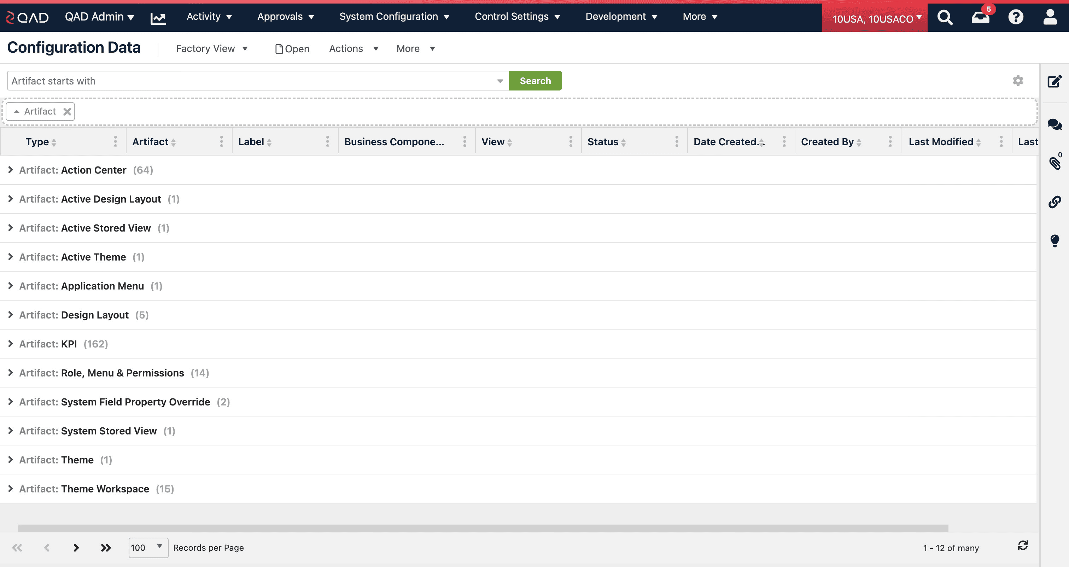Remove the Artifact grouping chip
The width and height of the screenshot is (1069, 567).
click(67, 112)
